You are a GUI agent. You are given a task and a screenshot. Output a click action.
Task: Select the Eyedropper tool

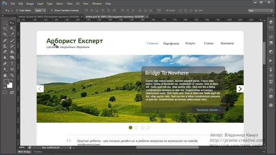point(12,34)
